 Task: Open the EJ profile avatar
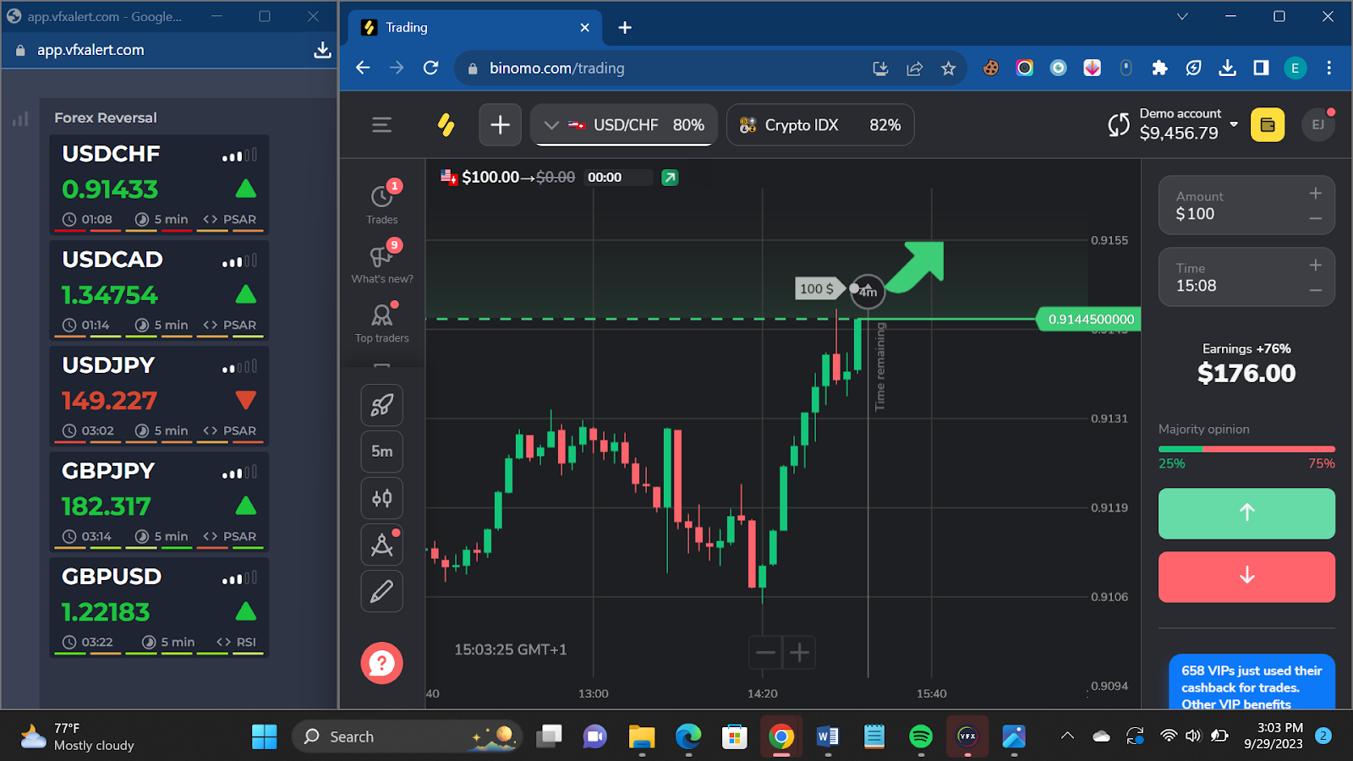1317,124
